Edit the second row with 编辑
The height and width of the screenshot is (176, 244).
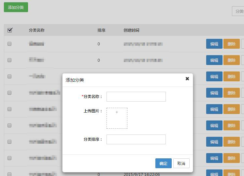pos(214,60)
